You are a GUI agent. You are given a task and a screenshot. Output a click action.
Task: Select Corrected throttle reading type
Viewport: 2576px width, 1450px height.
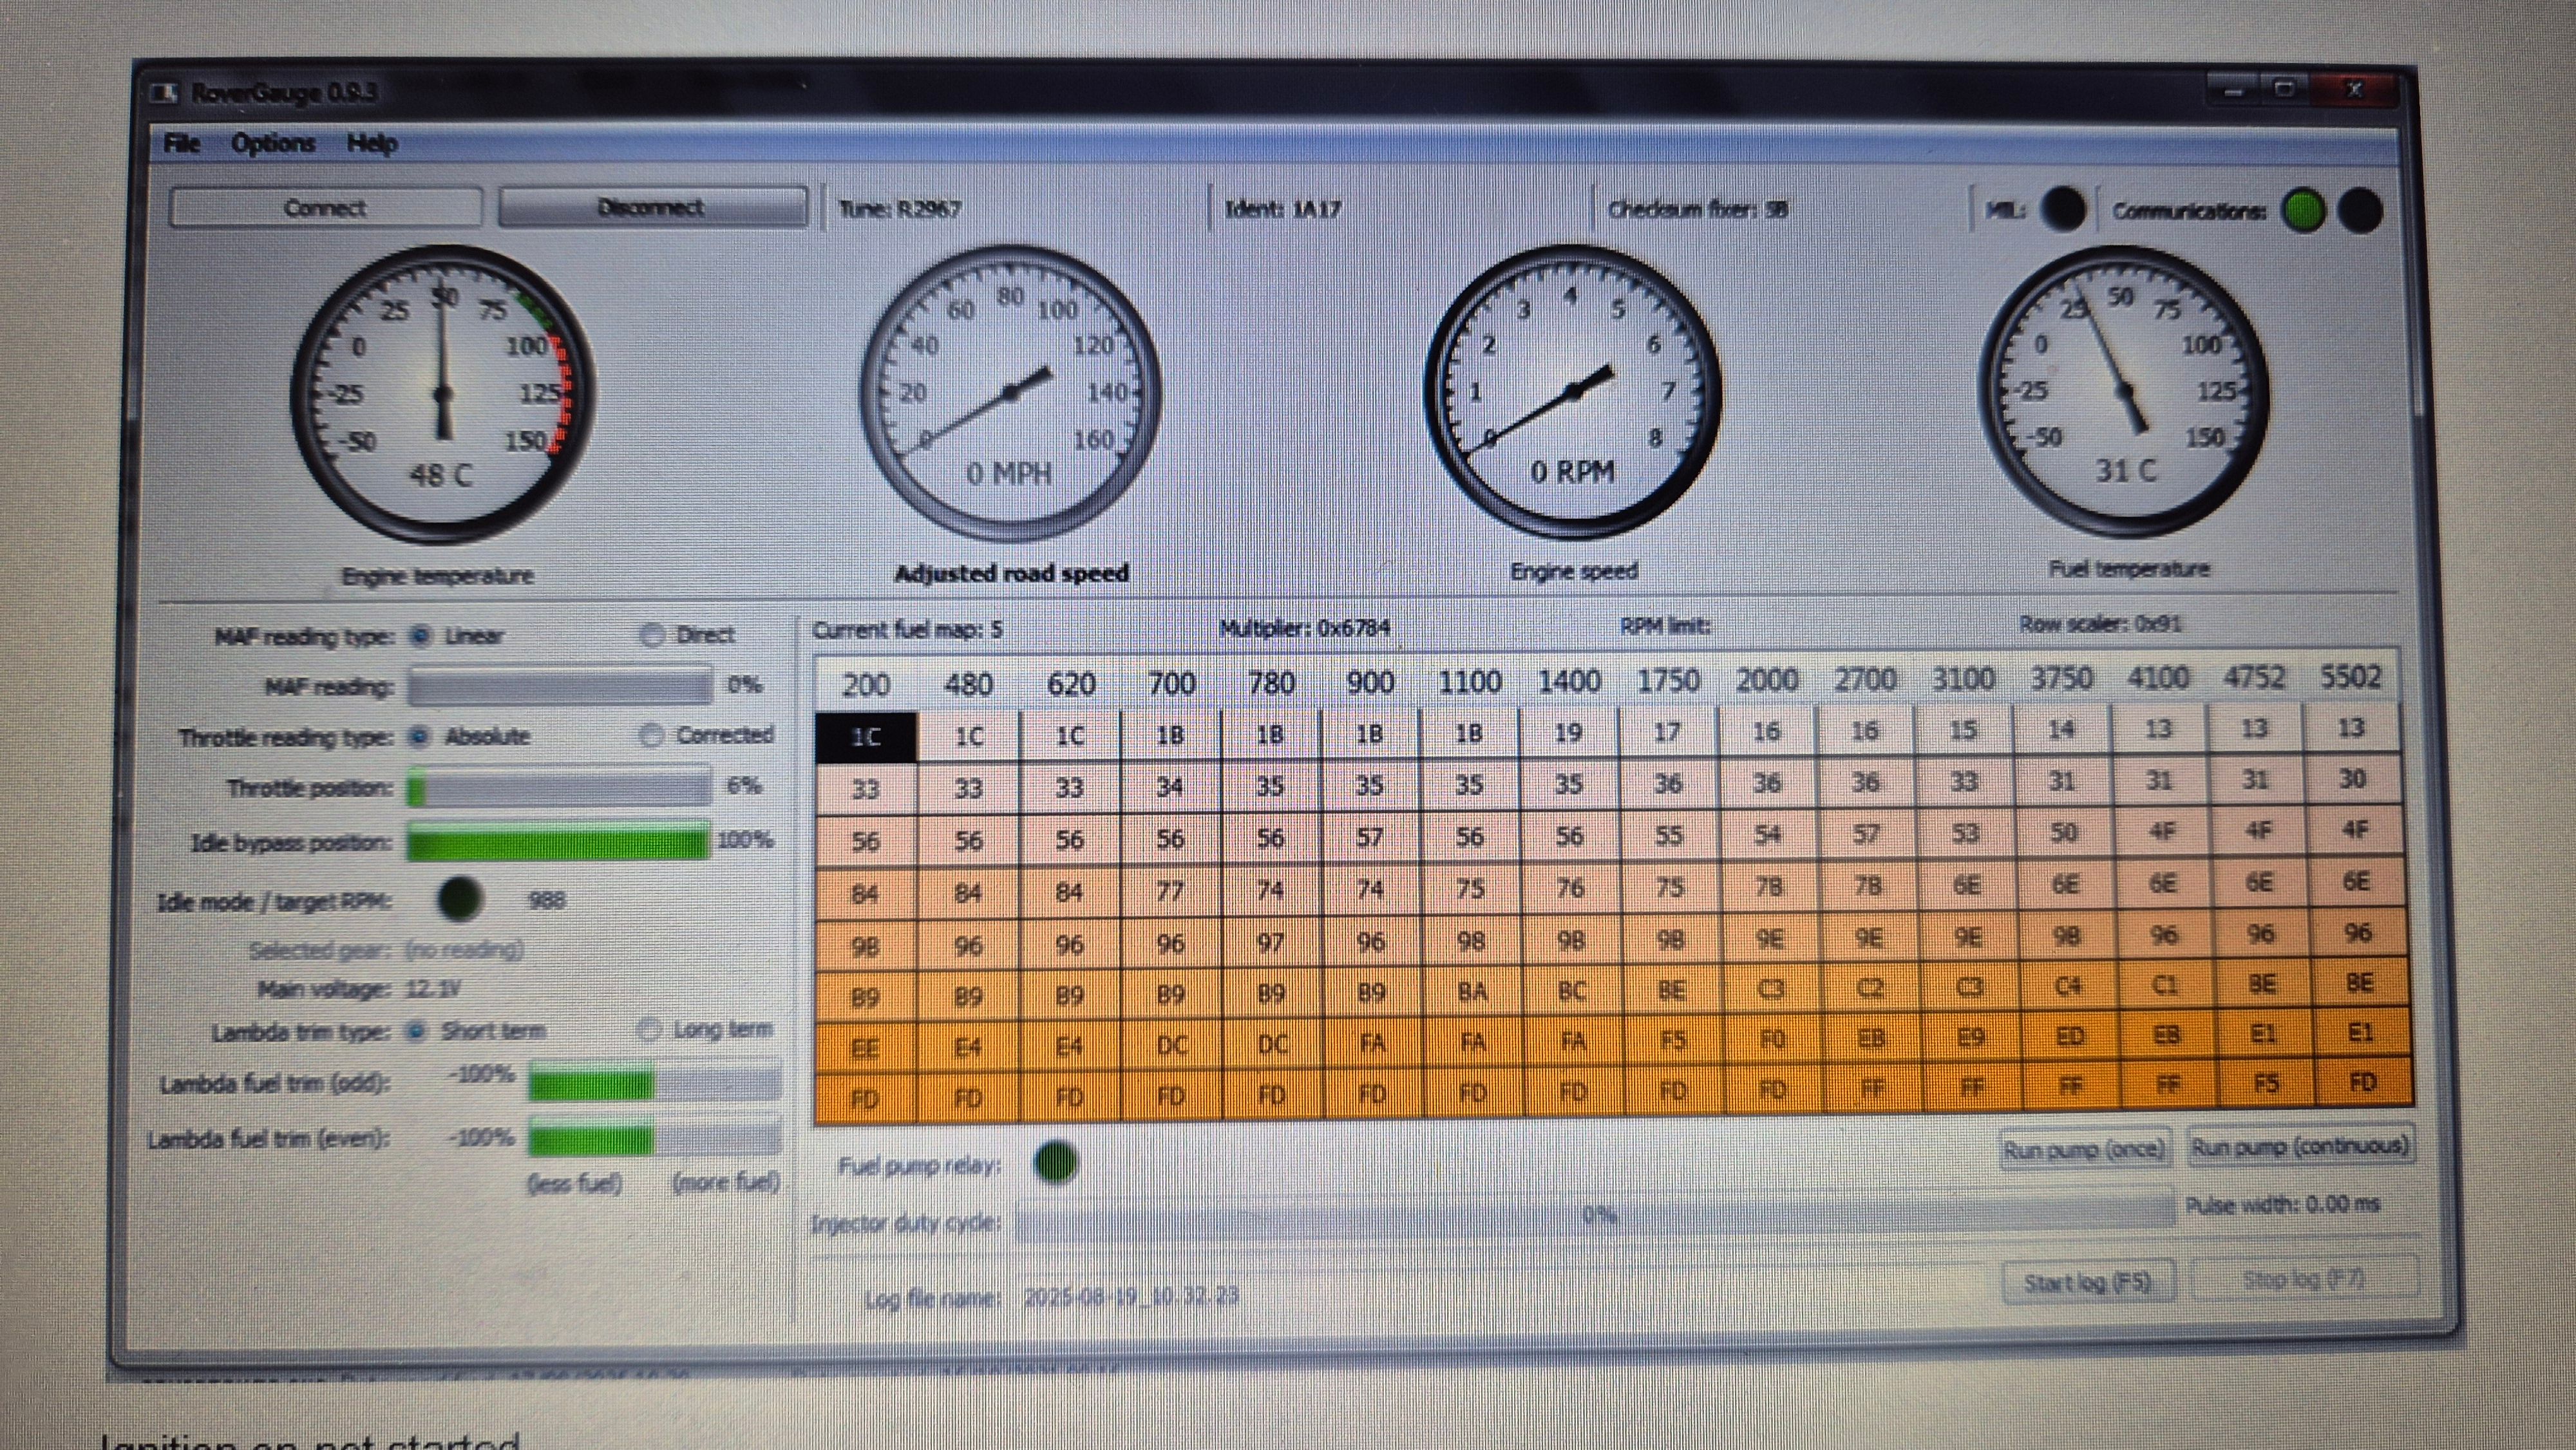pos(651,735)
